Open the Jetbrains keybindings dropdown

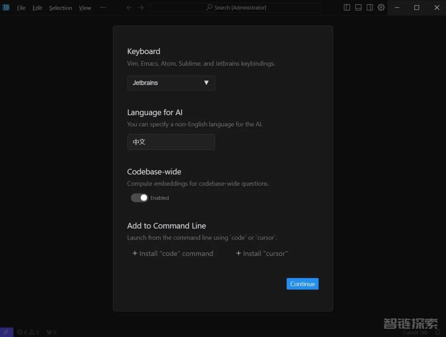pos(171,83)
